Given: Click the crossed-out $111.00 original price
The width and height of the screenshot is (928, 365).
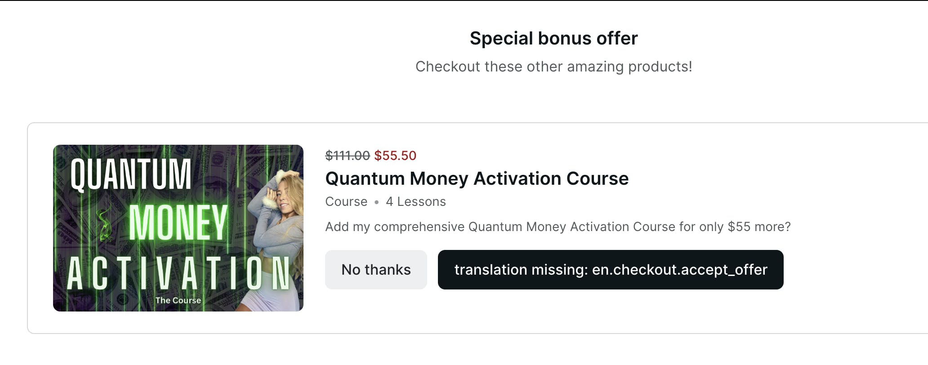Looking at the screenshot, I should (x=347, y=156).
